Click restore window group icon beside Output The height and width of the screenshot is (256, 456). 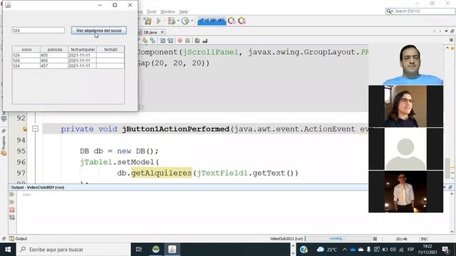click(x=4, y=239)
